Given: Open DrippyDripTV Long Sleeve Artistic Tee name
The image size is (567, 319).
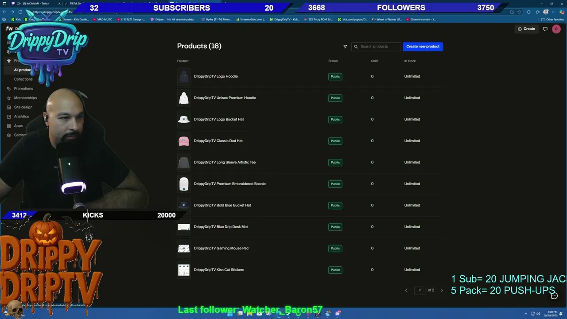Looking at the screenshot, I should pyautogui.click(x=225, y=162).
